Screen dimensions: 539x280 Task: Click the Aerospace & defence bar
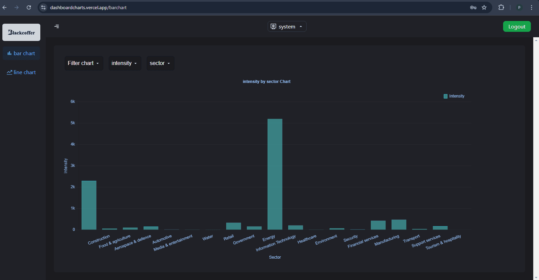151,228
